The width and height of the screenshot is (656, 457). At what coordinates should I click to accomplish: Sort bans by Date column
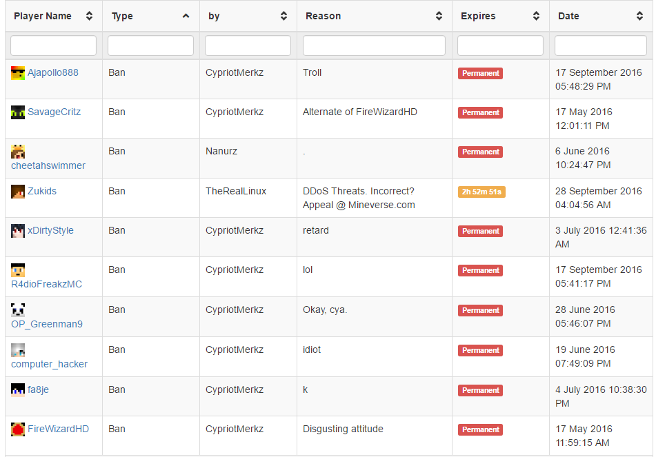pyautogui.click(x=599, y=16)
